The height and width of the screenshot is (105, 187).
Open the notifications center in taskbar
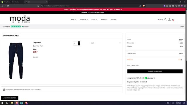pos(184,103)
